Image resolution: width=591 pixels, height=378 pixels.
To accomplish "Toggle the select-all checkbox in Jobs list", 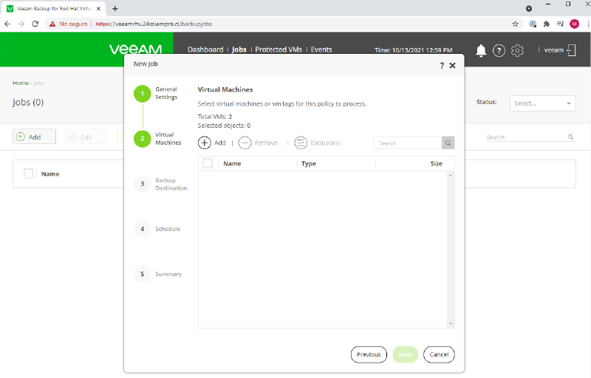I will 28,173.
